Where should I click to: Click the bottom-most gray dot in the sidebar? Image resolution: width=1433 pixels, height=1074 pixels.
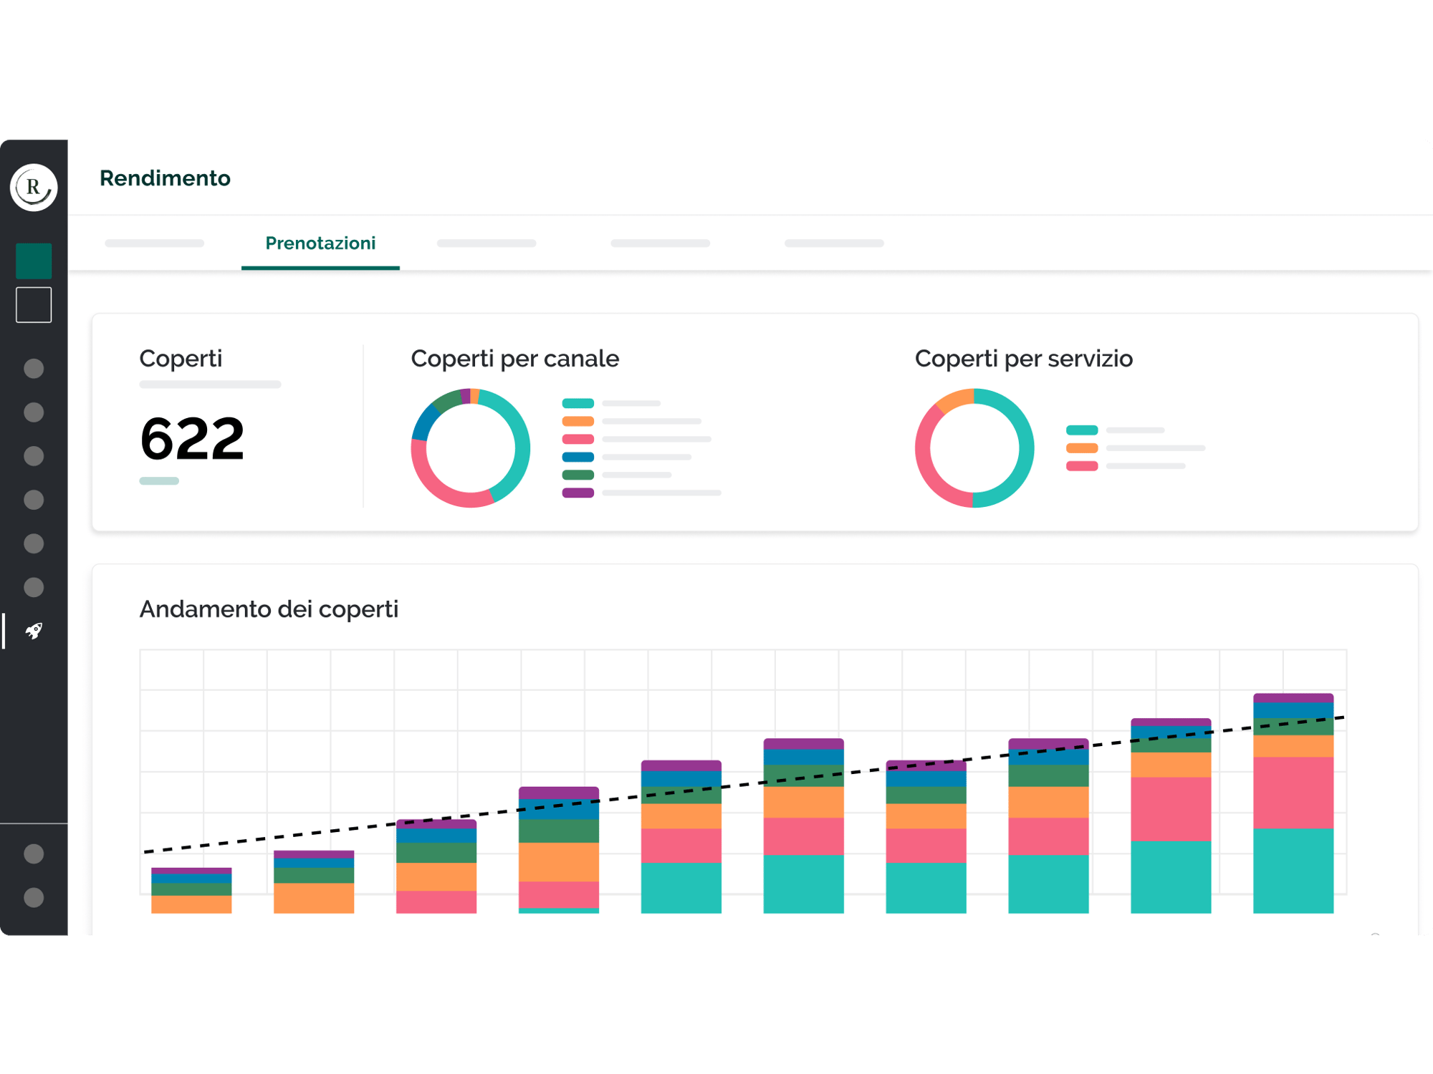(34, 897)
